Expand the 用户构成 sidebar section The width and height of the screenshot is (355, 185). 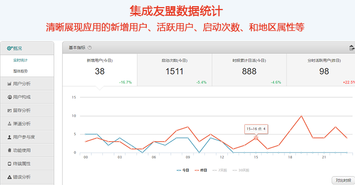27,97
